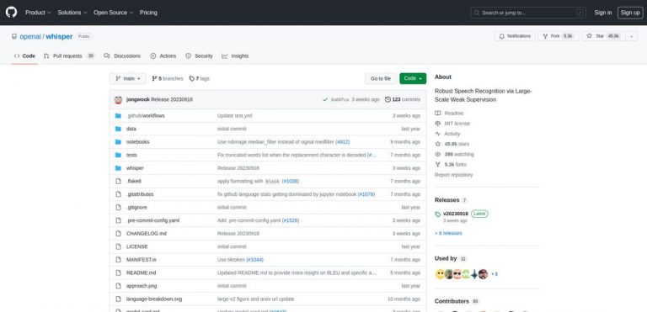Click the Sign in link
The width and height of the screenshot is (647, 312).
[603, 13]
